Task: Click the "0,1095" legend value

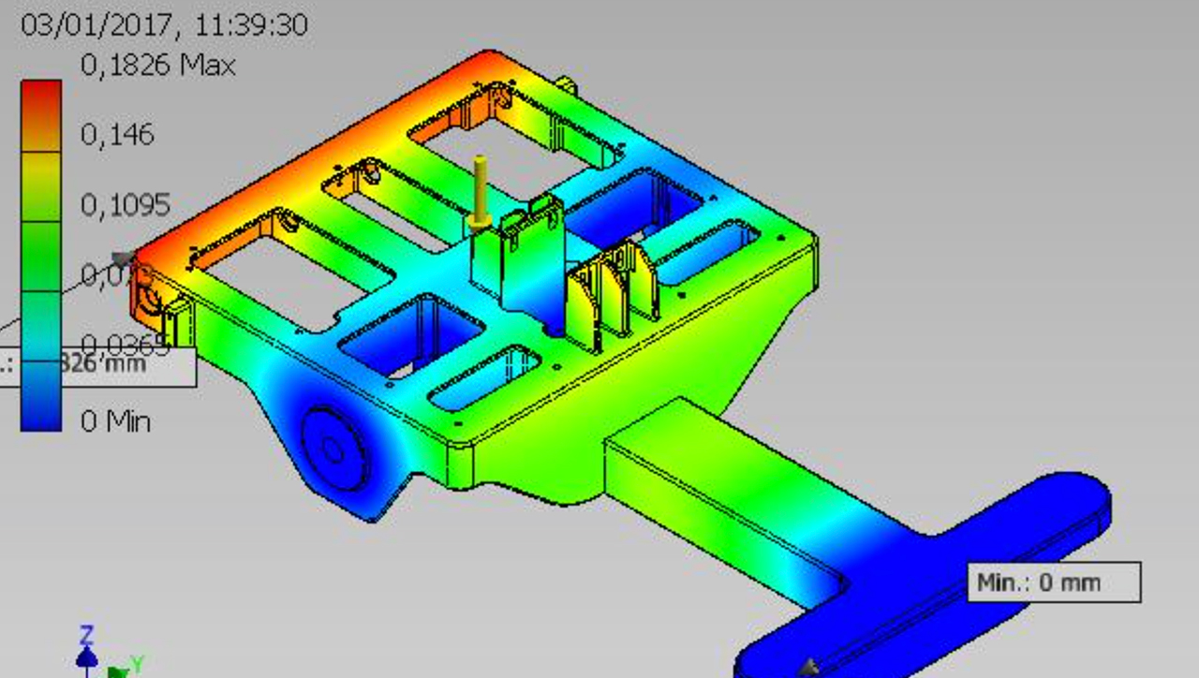Action: tap(125, 205)
